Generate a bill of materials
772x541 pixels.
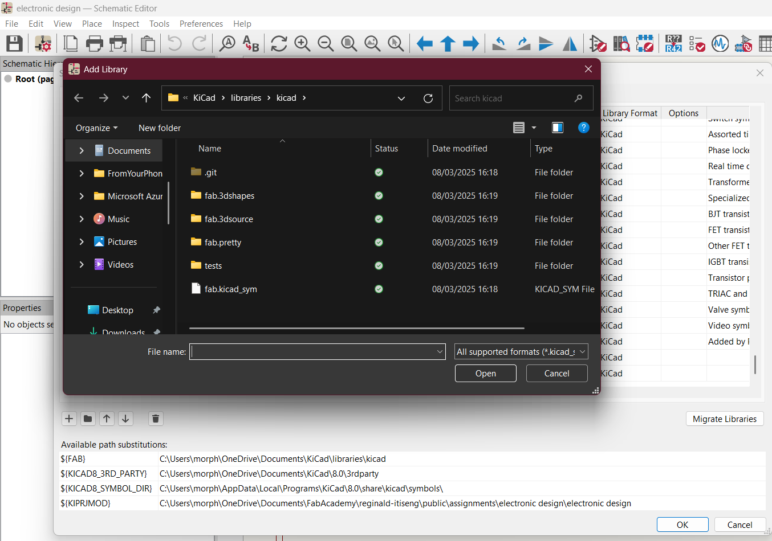(767, 43)
